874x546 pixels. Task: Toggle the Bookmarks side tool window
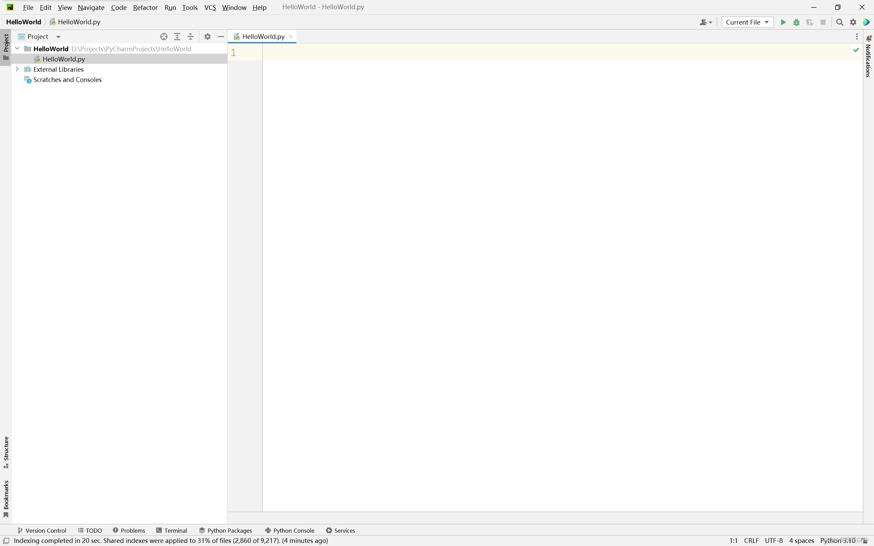coord(6,499)
